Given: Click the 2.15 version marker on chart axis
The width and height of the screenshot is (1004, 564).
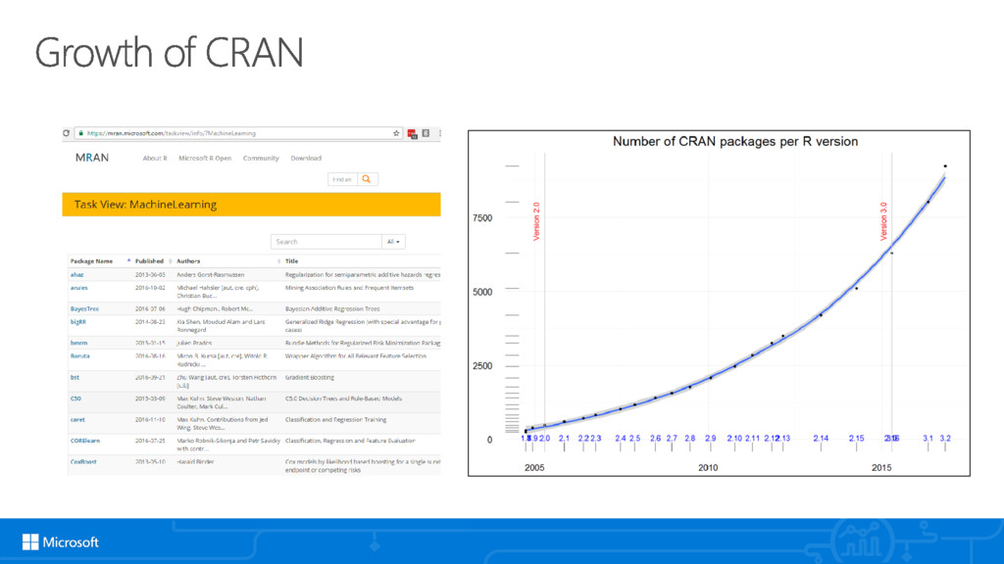Looking at the screenshot, I should [857, 438].
